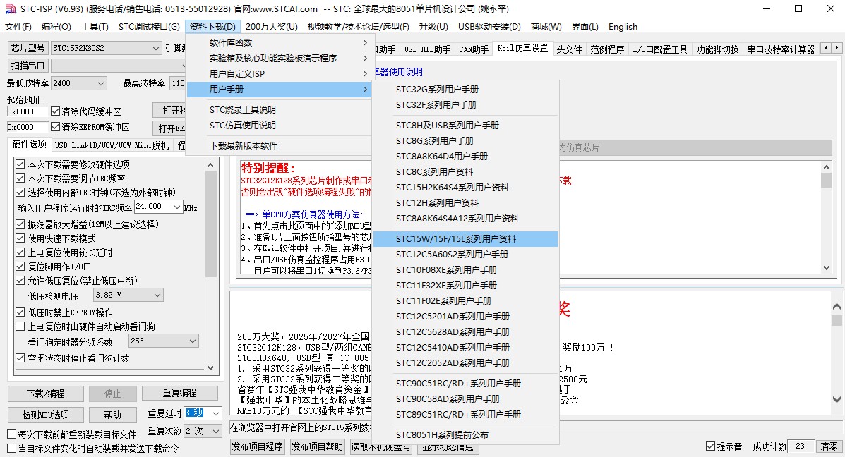Click the 清零 button
Image resolution: width=845 pixels, height=457 pixels.
tap(829, 446)
